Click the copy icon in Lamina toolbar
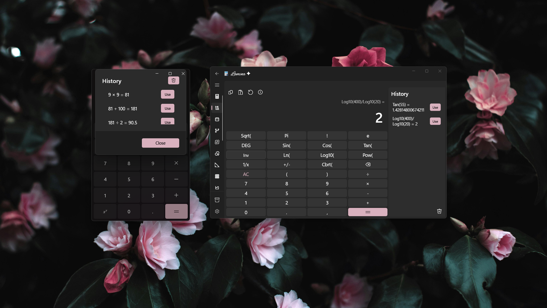 pos(231,92)
